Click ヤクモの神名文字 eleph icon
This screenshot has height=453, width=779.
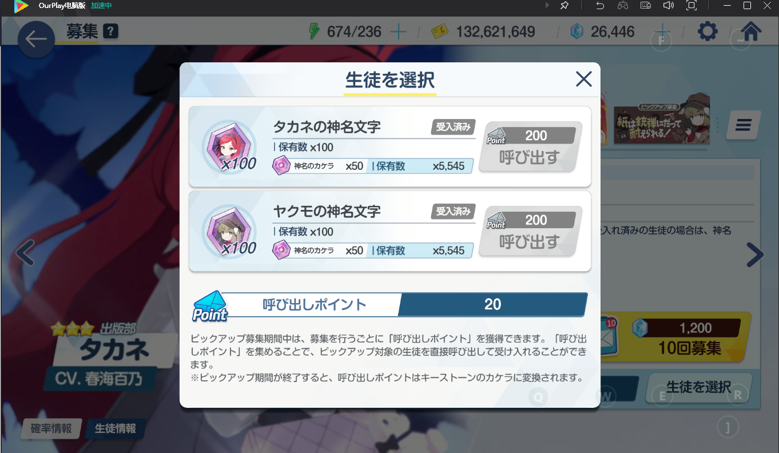[x=229, y=231]
